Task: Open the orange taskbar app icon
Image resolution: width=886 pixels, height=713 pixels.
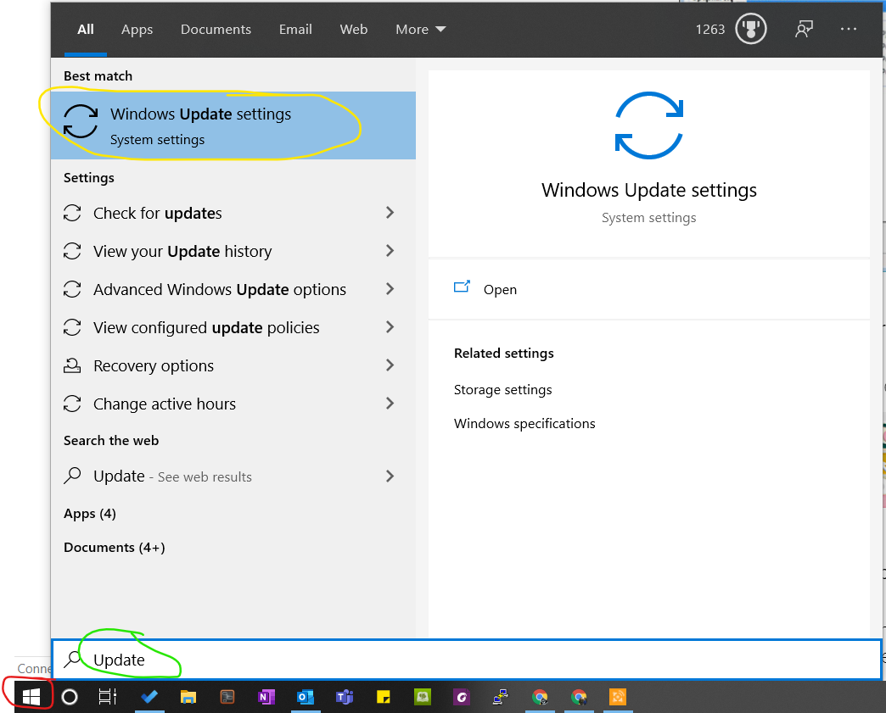Action: 618,697
